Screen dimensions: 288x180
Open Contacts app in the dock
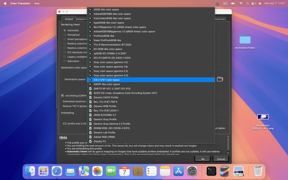click(x=138, y=171)
